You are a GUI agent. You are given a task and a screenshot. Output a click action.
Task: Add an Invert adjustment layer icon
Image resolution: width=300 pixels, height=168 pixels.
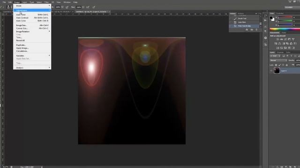click(x=277, y=48)
